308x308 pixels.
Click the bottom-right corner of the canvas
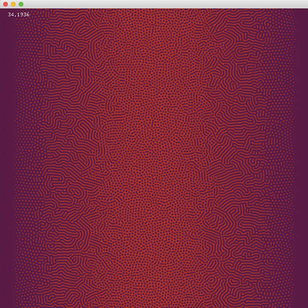pyautogui.click(x=305, y=305)
